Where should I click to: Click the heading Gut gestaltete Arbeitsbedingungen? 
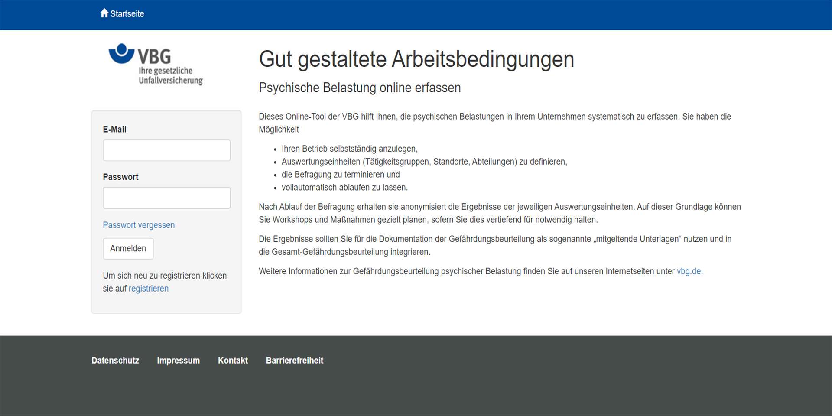click(x=416, y=59)
